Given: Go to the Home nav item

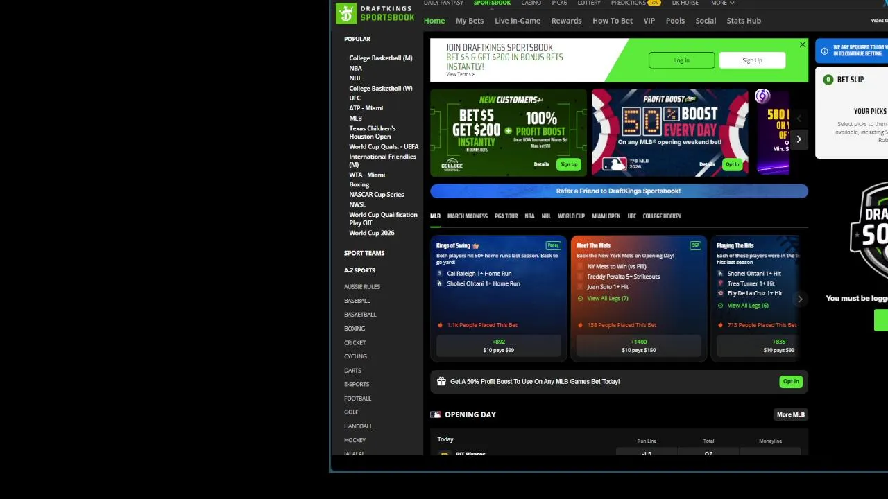Looking at the screenshot, I should point(434,21).
